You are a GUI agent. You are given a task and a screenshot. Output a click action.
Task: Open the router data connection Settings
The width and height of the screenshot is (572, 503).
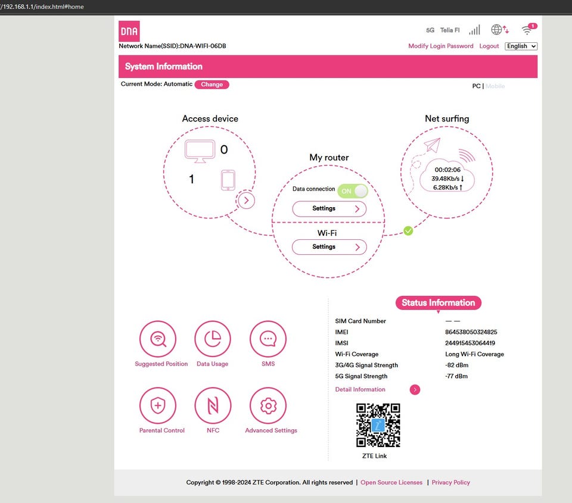(x=329, y=209)
